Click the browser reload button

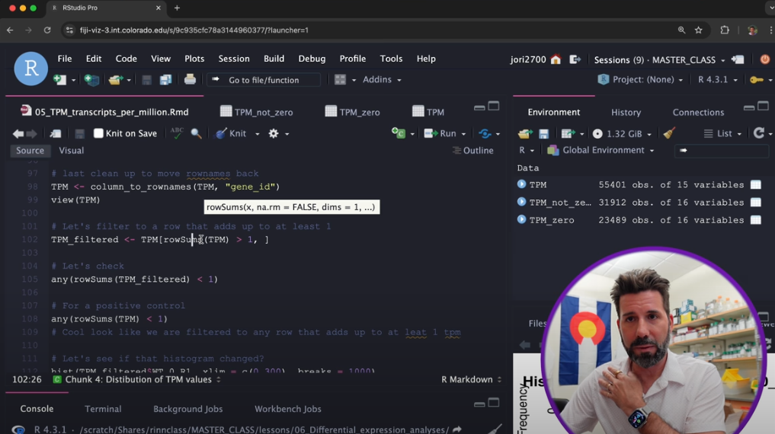[x=47, y=30]
